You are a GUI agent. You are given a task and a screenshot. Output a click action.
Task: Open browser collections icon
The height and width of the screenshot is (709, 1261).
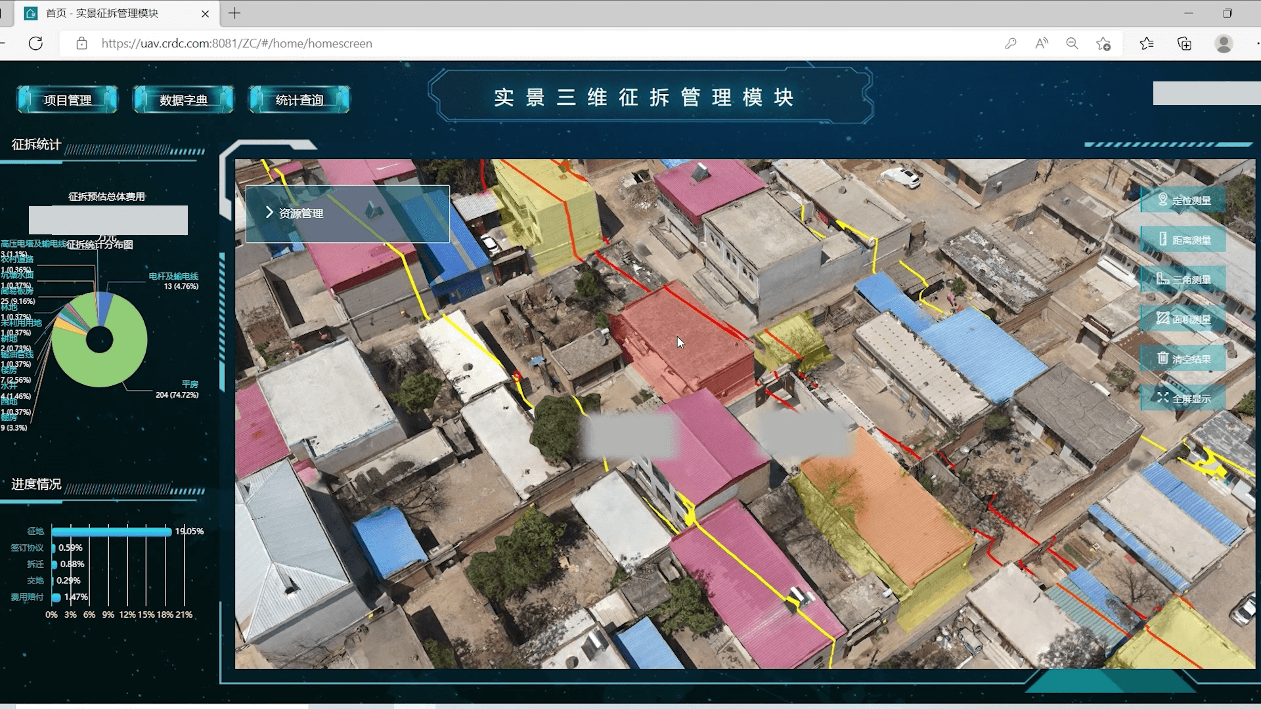pos(1184,43)
